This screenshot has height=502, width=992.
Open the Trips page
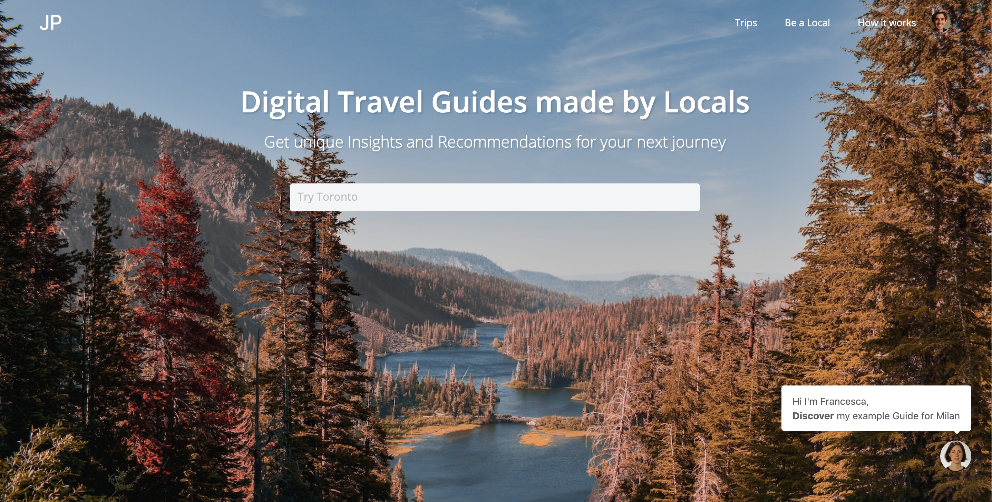point(745,23)
